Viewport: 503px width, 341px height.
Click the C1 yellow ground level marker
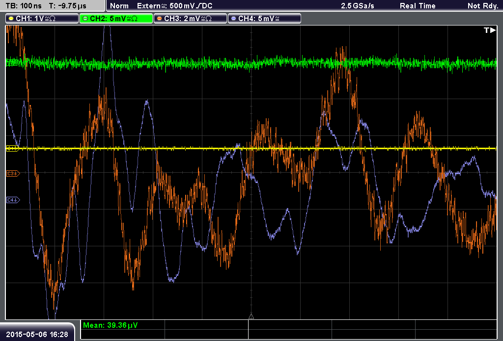pyautogui.click(x=13, y=148)
